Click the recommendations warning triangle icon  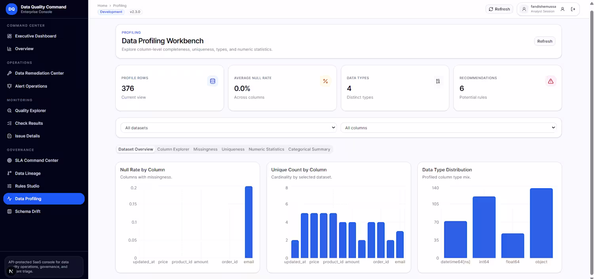pyautogui.click(x=550, y=81)
